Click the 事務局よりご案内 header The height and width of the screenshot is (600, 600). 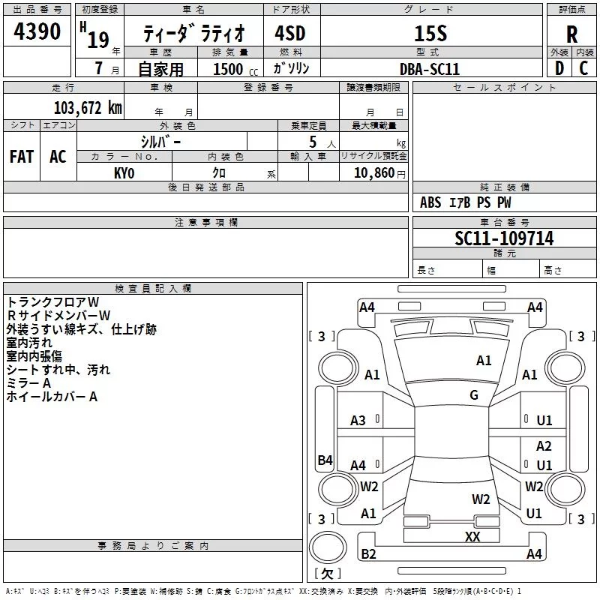pyautogui.click(x=153, y=546)
